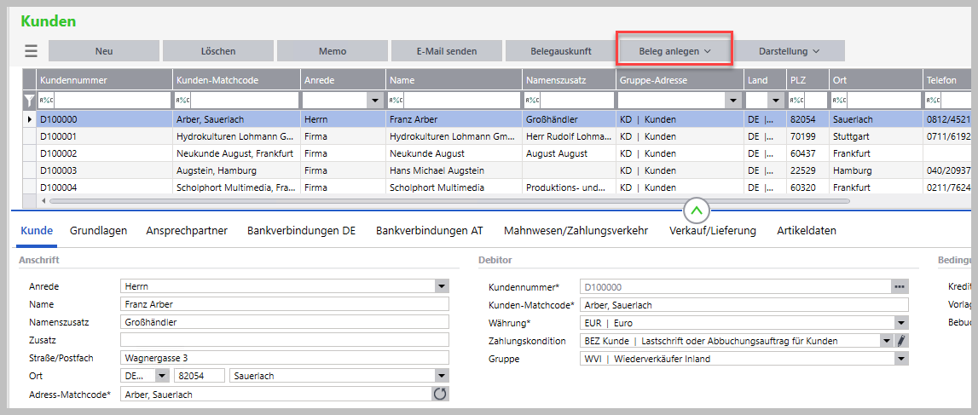Viewport: 978px width, 415px height.
Task: Click the 60437 PLZ cell
Action: coord(807,153)
